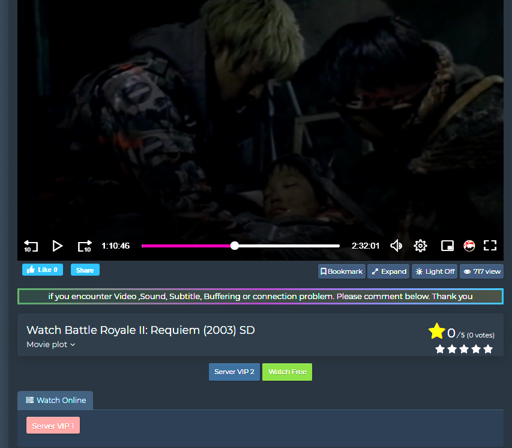This screenshot has height=448, width=512.
Task: Play the video
Action: click(58, 246)
